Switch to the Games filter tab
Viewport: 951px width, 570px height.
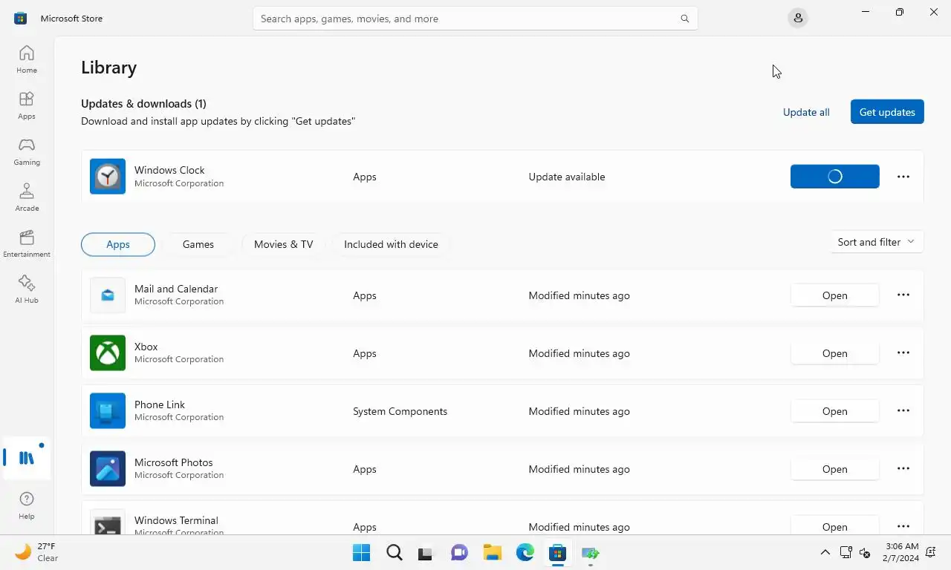[198, 244]
